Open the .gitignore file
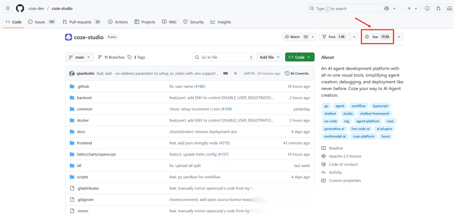This screenshot has height=216, width=454. click(85, 200)
